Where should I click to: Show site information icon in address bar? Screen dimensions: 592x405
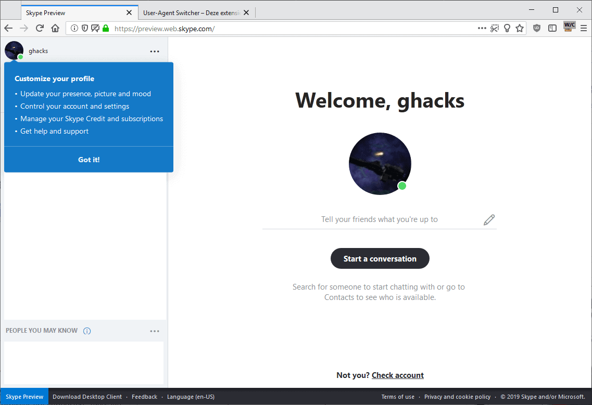click(74, 28)
